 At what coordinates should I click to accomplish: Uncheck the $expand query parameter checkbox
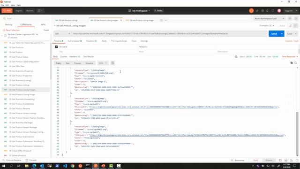click(x=56, y=47)
